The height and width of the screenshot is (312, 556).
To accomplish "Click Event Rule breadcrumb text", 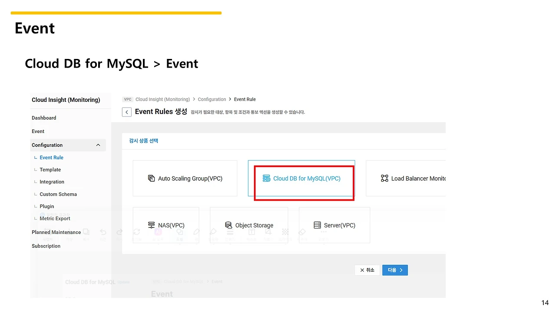I will [x=245, y=99].
